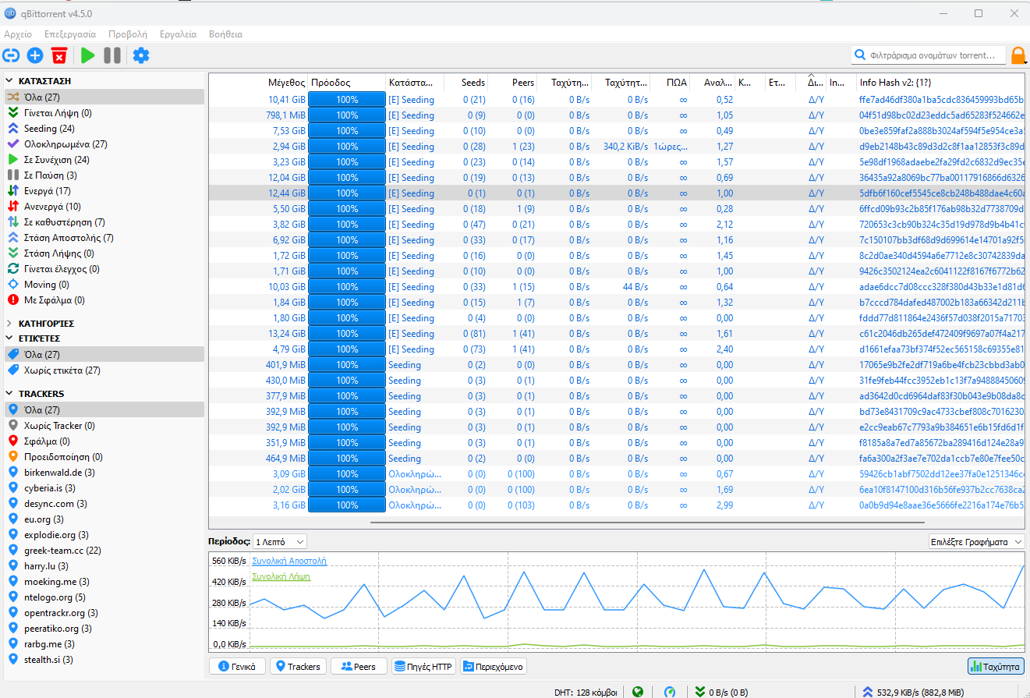Open the Αρχείο menu
The height and width of the screenshot is (698, 1030).
(18, 34)
